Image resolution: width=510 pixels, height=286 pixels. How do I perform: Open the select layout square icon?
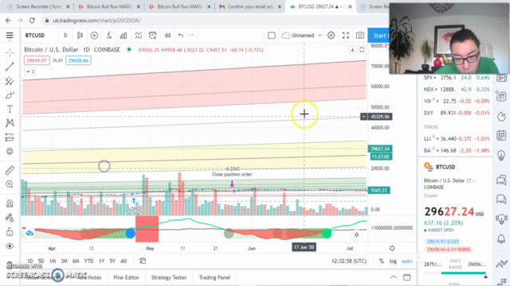tap(271, 35)
